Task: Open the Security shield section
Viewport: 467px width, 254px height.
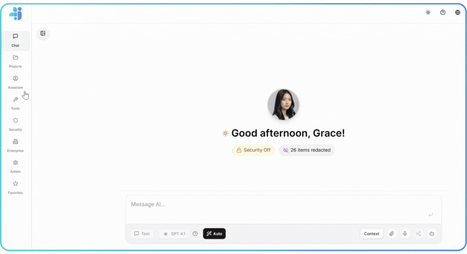Action: coord(15,125)
